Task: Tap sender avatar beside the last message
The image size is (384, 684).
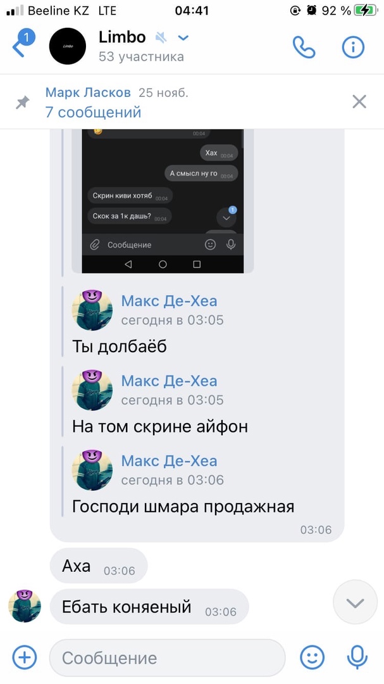Action: coord(25,606)
